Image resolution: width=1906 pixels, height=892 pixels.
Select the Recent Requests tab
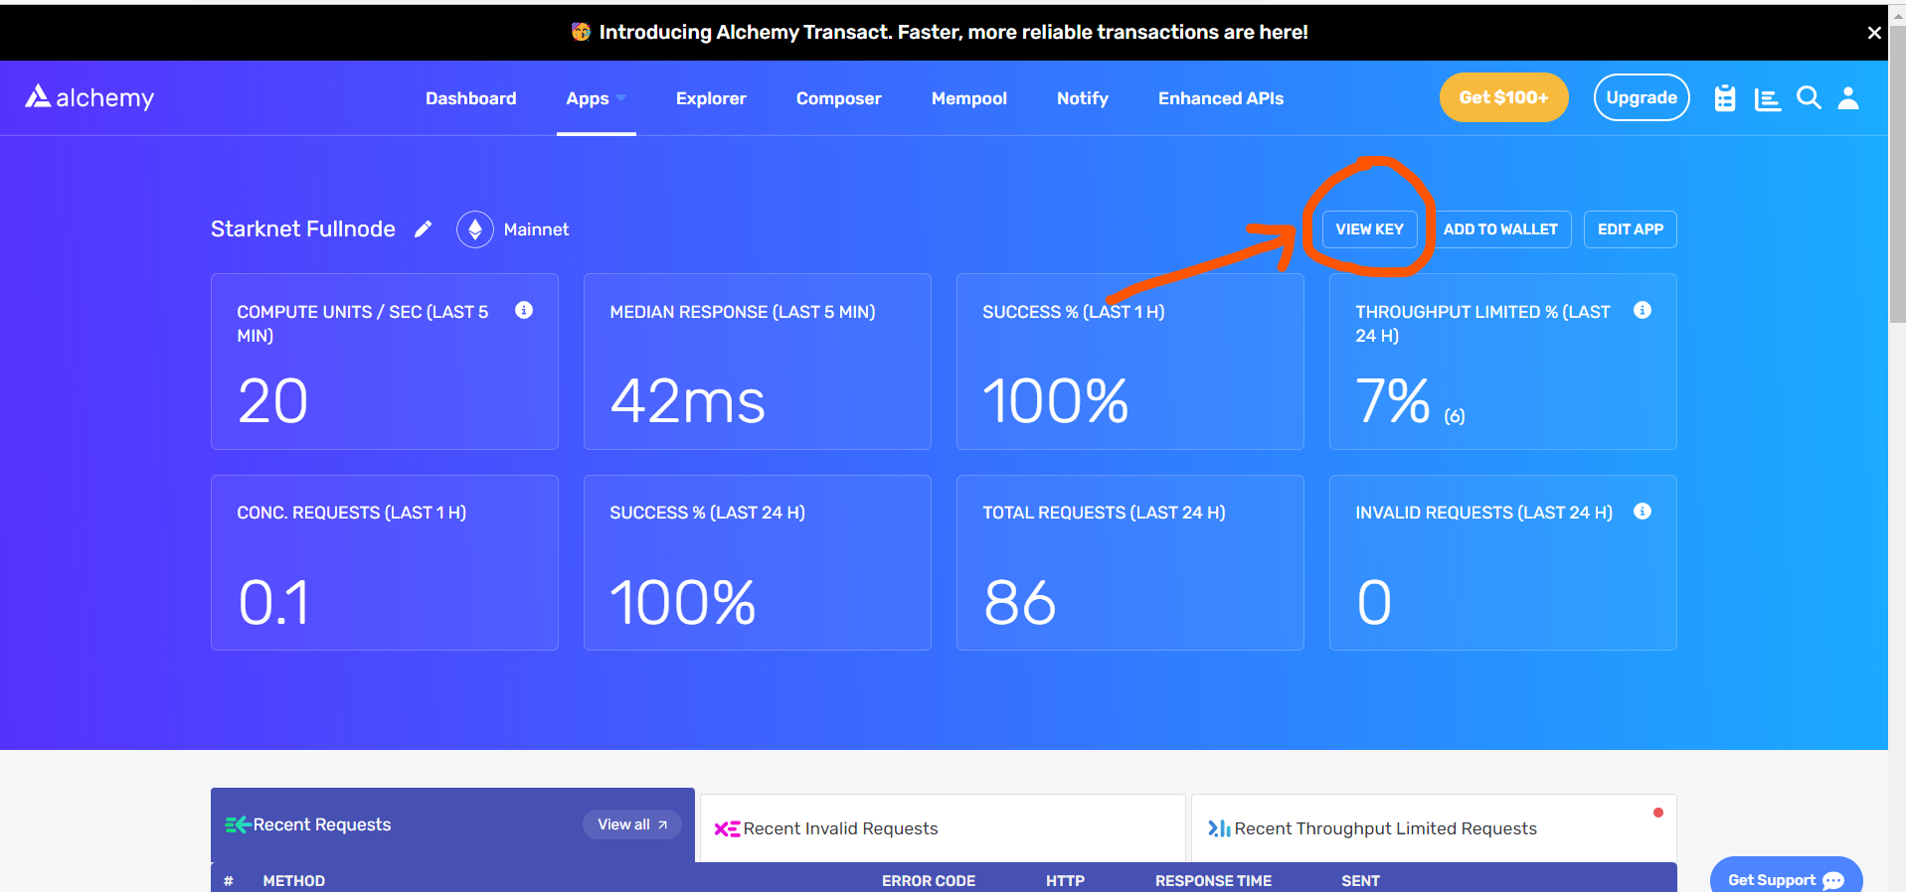452,824
